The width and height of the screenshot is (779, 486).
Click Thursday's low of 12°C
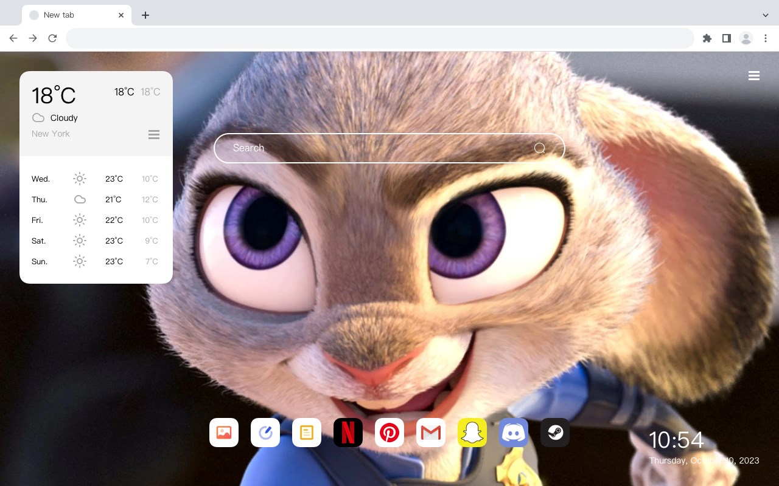point(150,199)
